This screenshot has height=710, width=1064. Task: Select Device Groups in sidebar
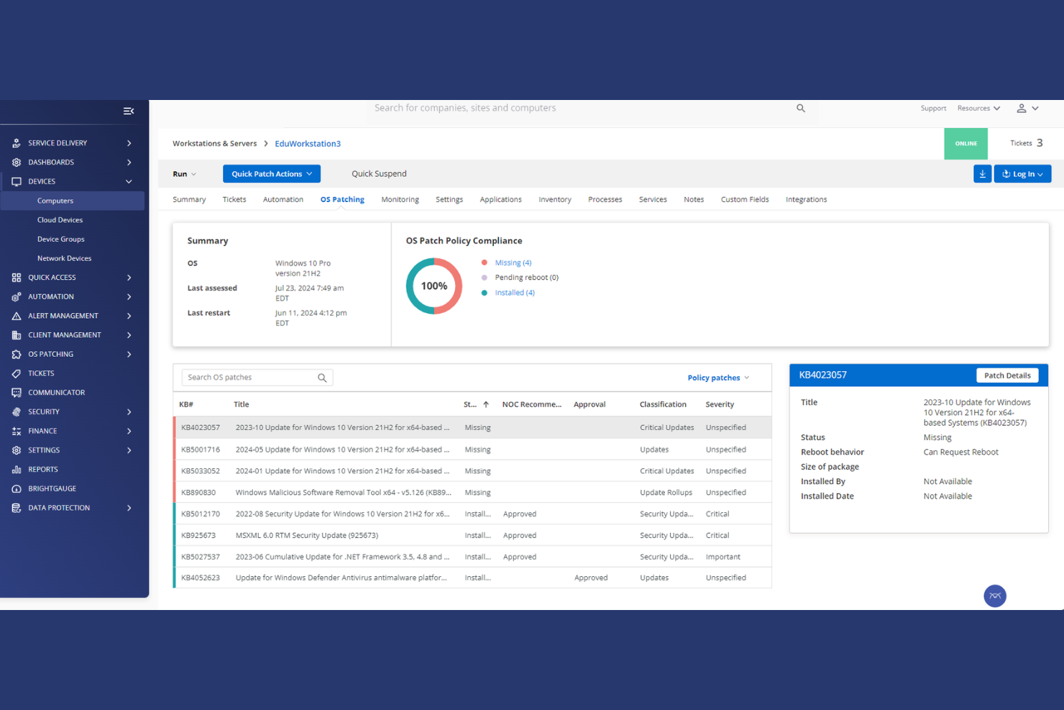coord(60,239)
